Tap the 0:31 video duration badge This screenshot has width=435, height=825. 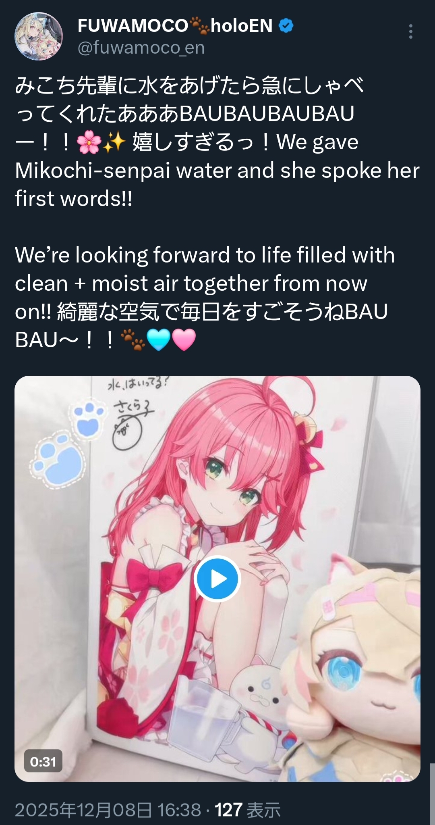(43, 761)
